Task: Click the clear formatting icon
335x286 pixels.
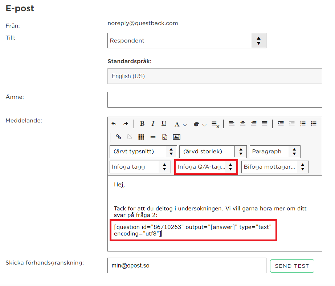Action: coord(215,124)
